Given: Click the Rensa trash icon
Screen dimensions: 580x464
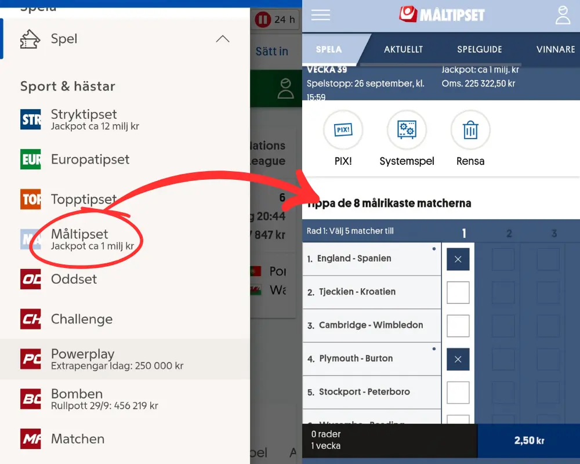Looking at the screenshot, I should click(470, 130).
